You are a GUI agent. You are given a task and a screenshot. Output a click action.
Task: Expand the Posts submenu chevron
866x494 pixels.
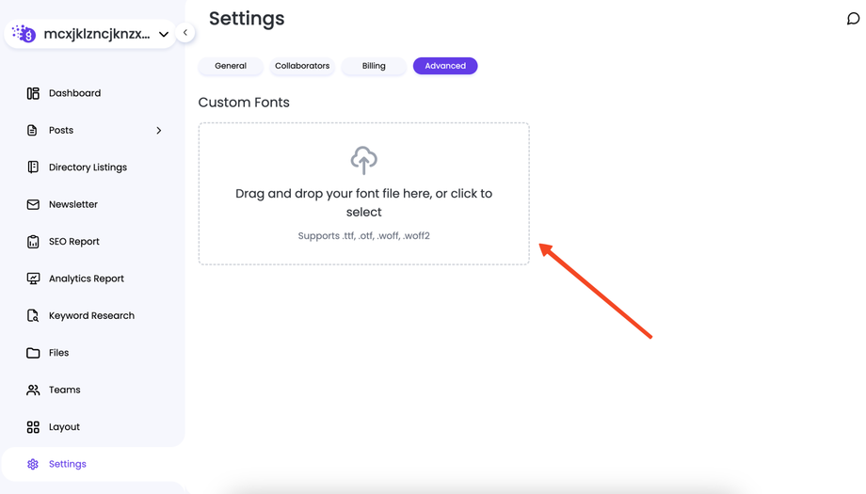click(x=158, y=131)
